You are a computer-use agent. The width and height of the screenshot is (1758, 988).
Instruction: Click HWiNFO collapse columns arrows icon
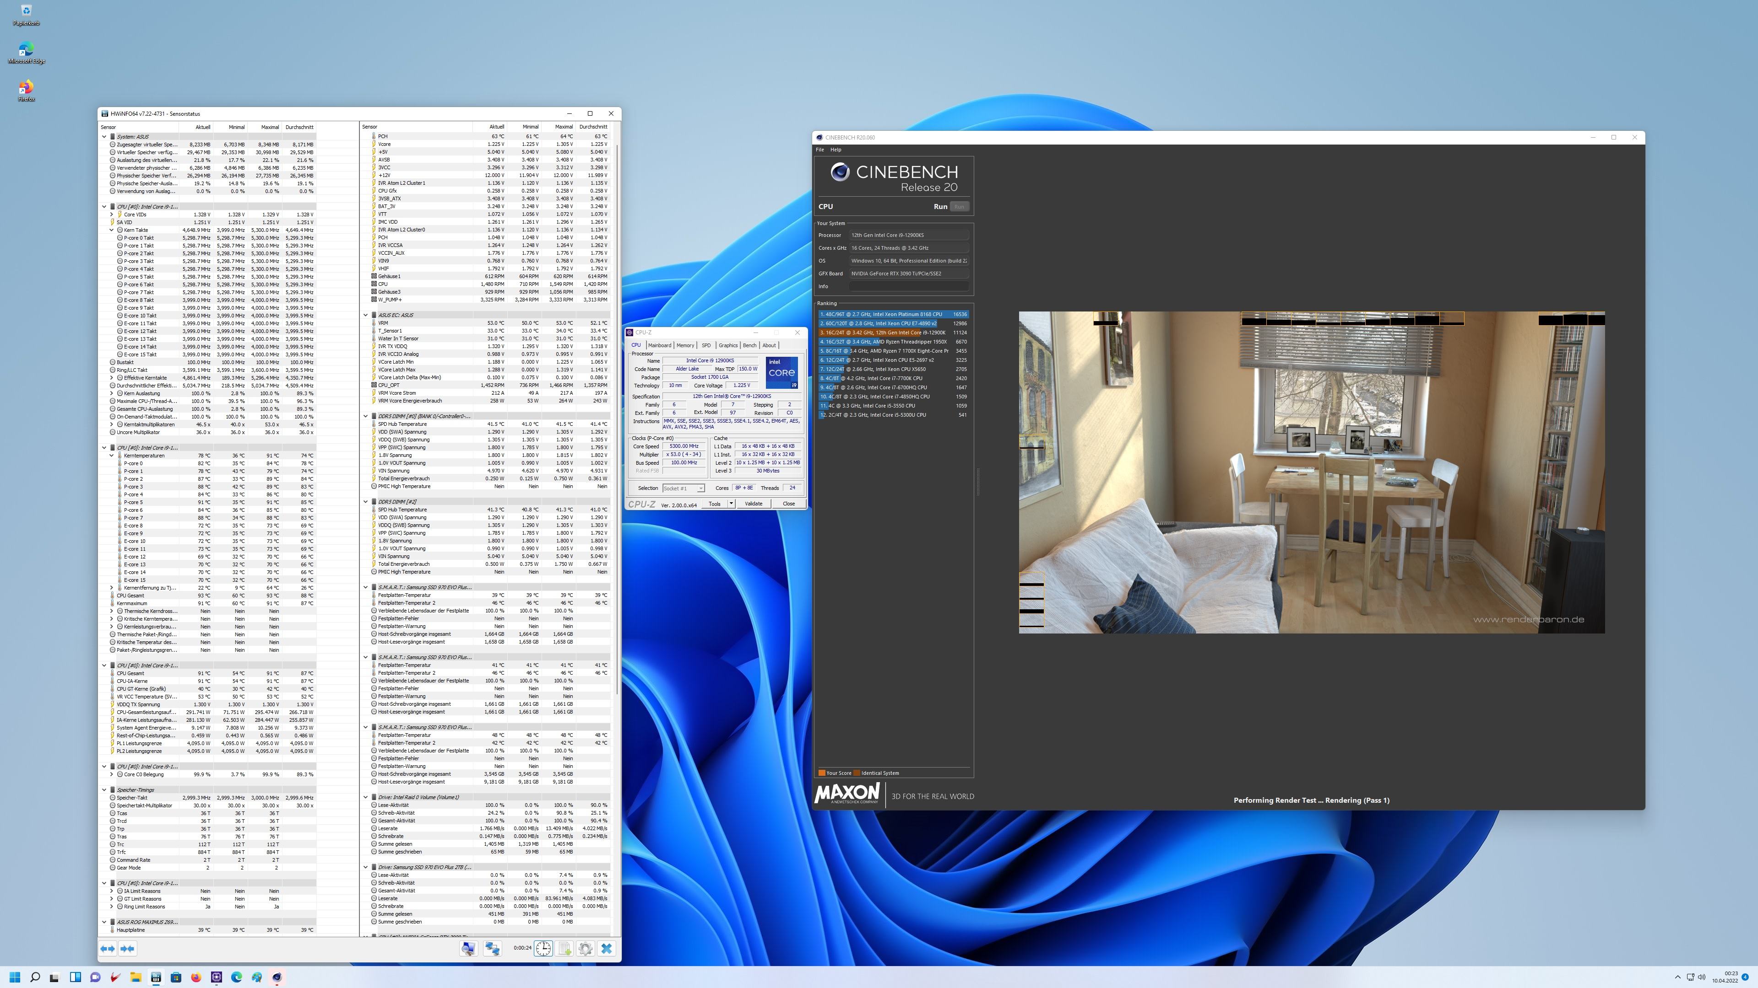pyautogui.click(x=128, y=949)
